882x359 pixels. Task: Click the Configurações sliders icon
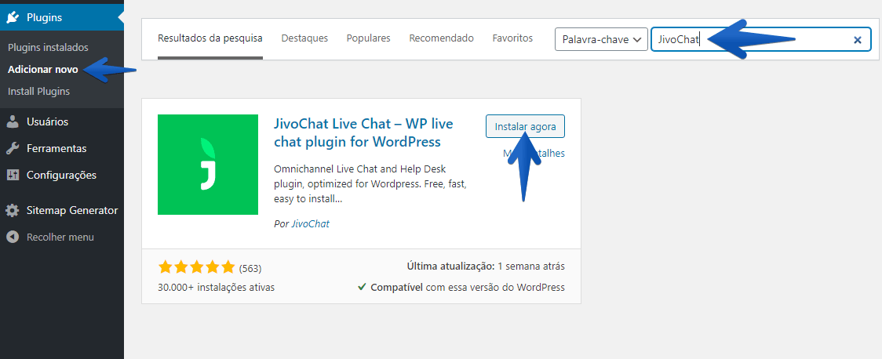pos(13,175)
